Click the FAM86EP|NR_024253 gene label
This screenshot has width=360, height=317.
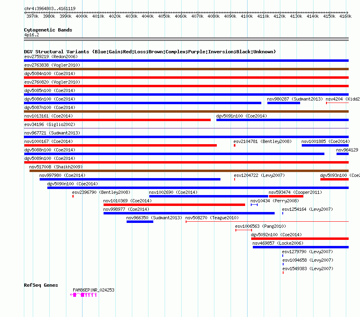[x=93, y=290]
